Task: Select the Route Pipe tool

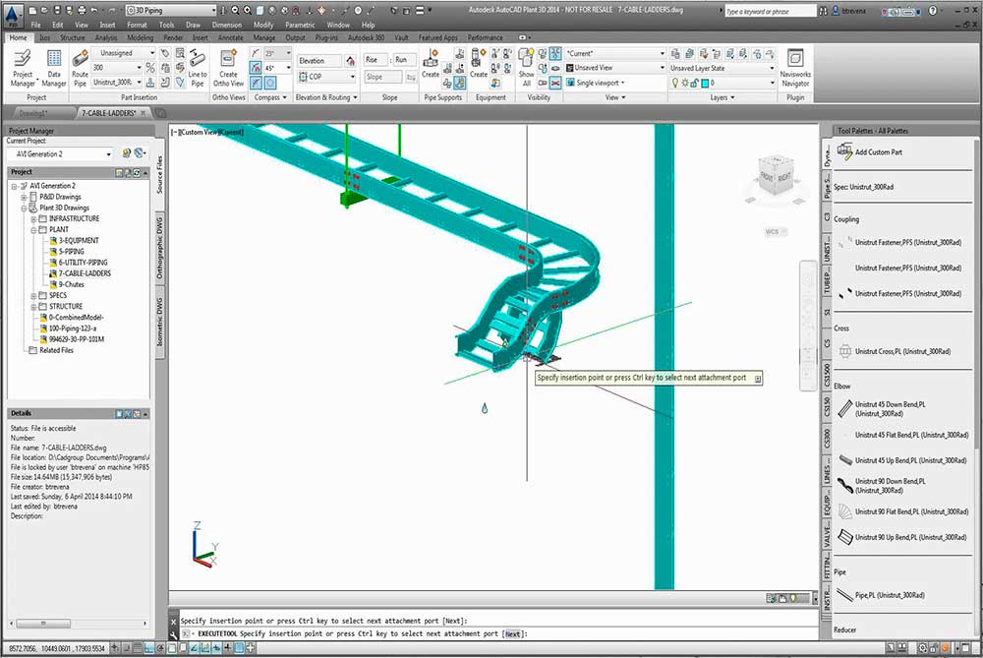Action: pyautogui.click(x=78, y=72)
